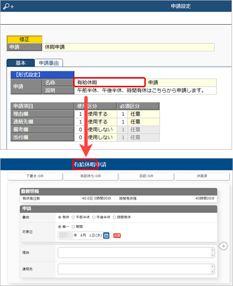Select the 午前半休 radio option
Image resolution: width=233 pixels, height=286 pixels.
[73, 217]
